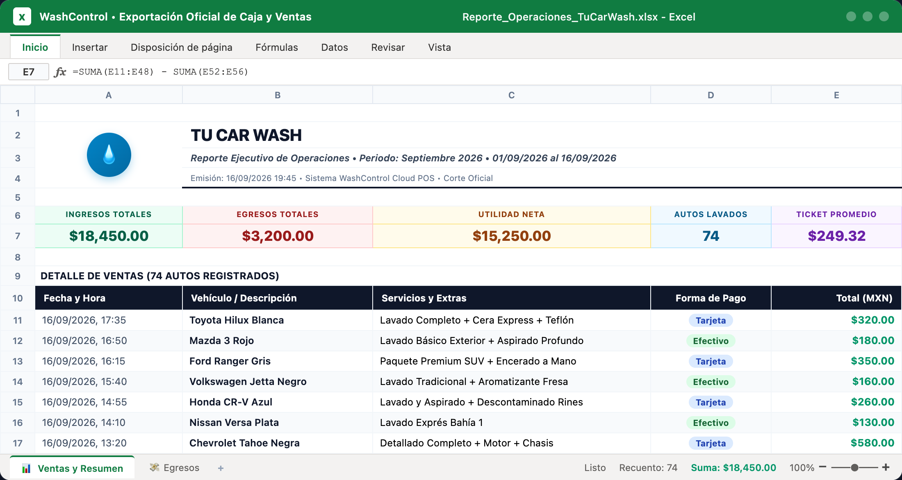Click the zoom out minus icon
This screenshot has width=902, height=480.
[822, 467]
